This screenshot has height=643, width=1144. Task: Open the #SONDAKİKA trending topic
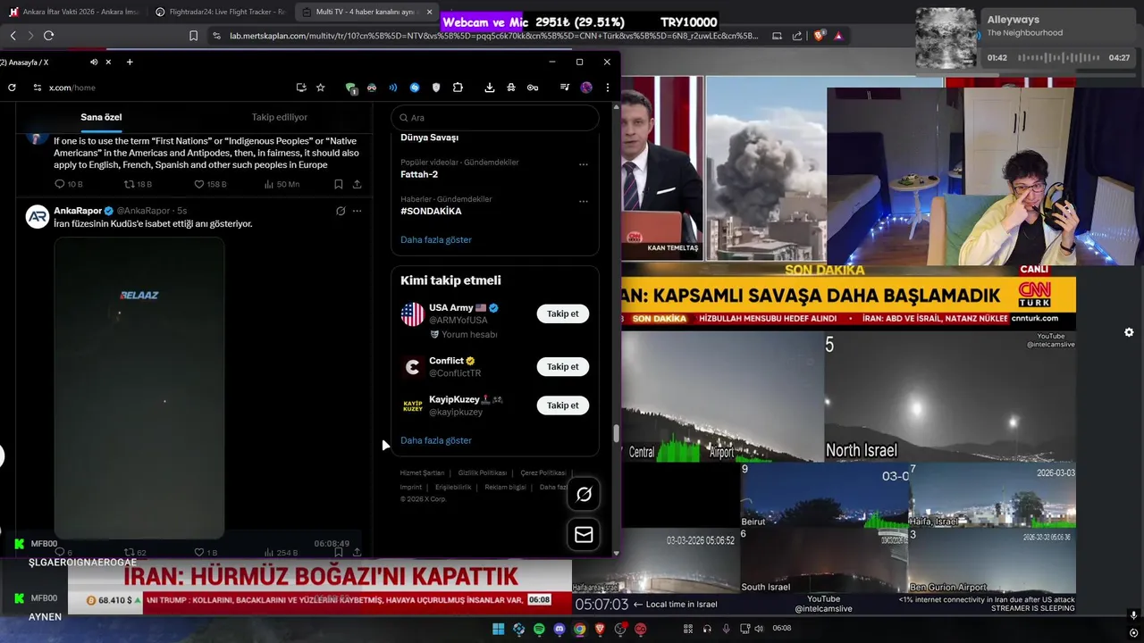point(431,212)
